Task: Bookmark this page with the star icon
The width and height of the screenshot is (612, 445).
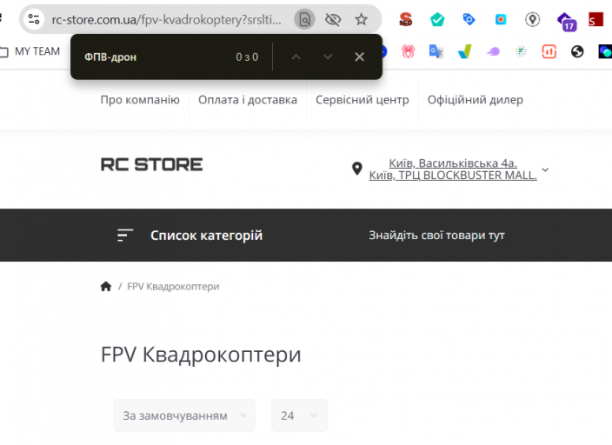Action: tap(361, 19)
